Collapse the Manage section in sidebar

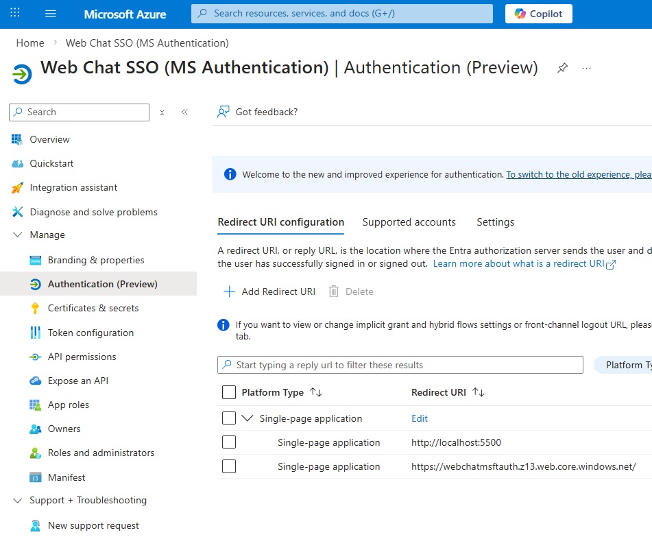[18, 235]
